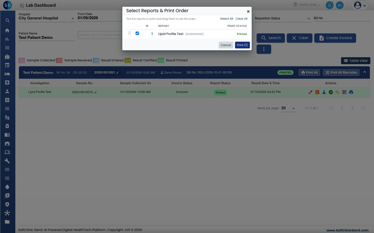The image size is (374, 233).
Task: Click the Sample Collected pink color swatch
Action: coord(22,61)
